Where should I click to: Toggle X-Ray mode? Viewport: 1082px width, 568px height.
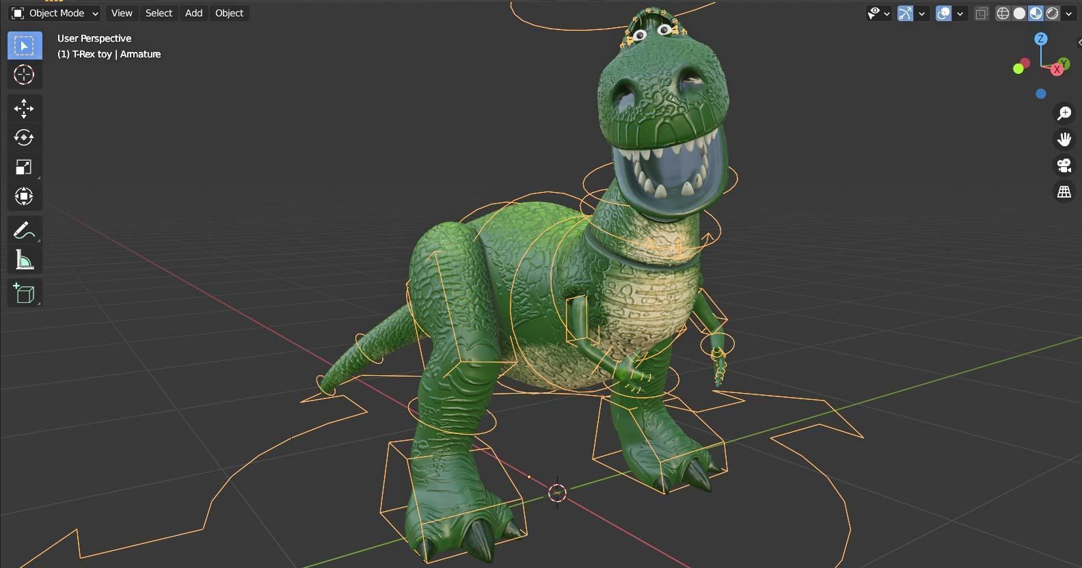[982, 14]
